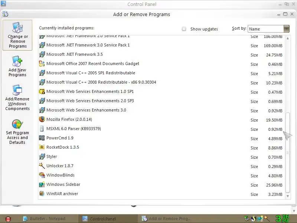Click the wand tray icon beside the clock
The image size is (297, 223).
click(x=267, y=219)
